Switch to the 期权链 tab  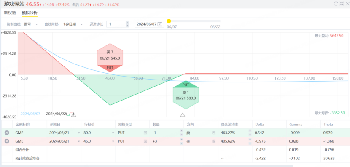pyautogui.click(x=10, y=13)
